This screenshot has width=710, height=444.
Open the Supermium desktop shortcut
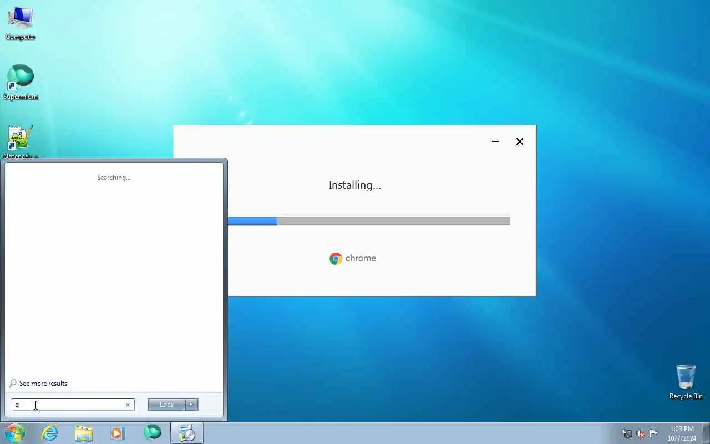pyautogui.click(x=21, y=83)
